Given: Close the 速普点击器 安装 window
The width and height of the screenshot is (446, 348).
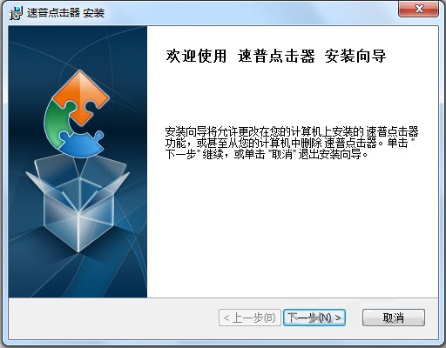Looking at the screenshot, I should (x=418, y=9).
